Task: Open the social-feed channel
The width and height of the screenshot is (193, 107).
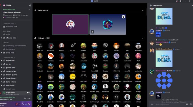Action: pyautogui.click(x=10, y=53)
